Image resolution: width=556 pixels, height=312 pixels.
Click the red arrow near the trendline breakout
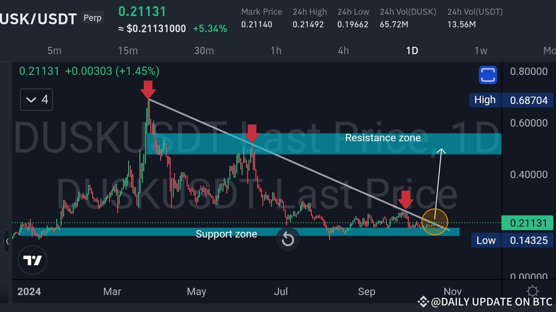405,201
